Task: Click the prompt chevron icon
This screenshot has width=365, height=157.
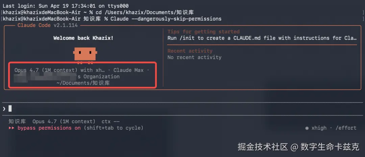Action: [4, 109]
